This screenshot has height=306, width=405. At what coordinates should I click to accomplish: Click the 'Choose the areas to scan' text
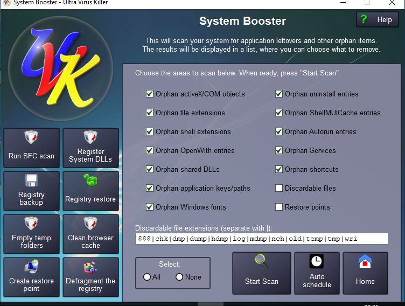pos(238,73)
